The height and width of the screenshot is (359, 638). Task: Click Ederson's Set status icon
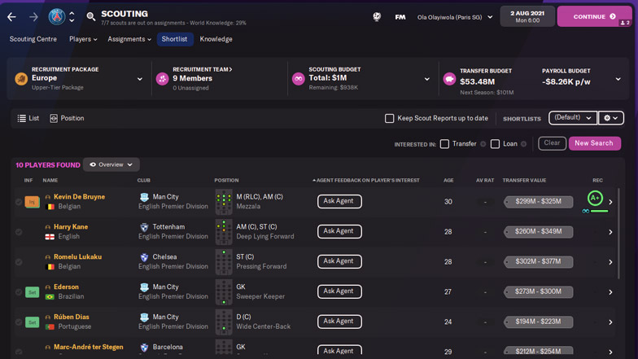coord(33,292)
